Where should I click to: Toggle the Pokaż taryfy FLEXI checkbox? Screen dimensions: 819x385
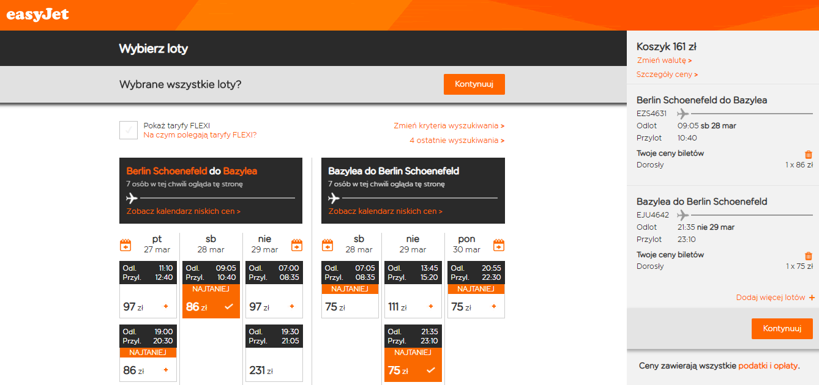coord(129,130)
